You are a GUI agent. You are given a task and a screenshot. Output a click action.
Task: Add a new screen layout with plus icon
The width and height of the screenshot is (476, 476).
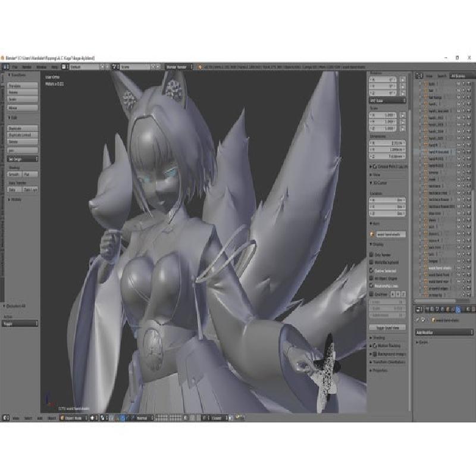click(102, 67)
